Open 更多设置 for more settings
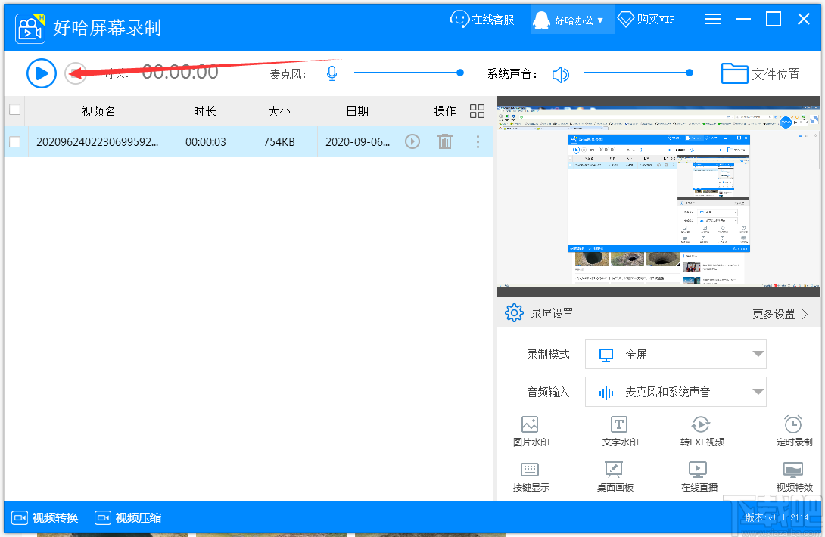The image size is (825, 537). pyautogui.click(x=780, y=313)
